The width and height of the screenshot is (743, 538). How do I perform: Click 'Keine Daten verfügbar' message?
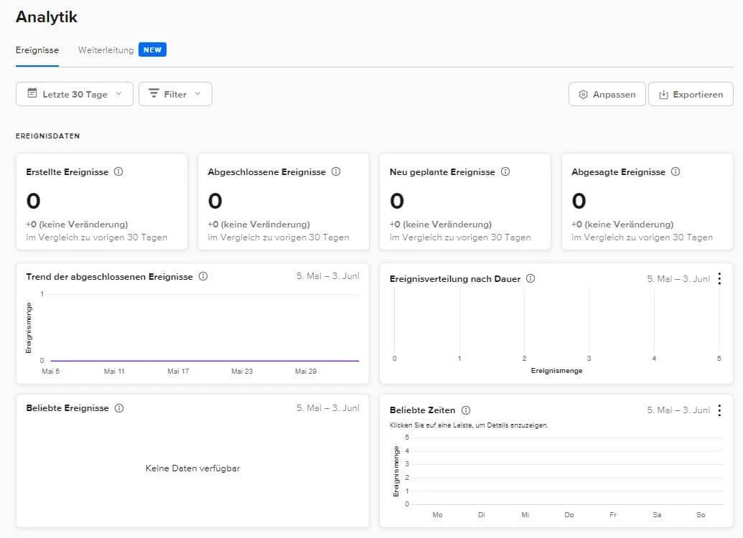(x=193, y=468)
